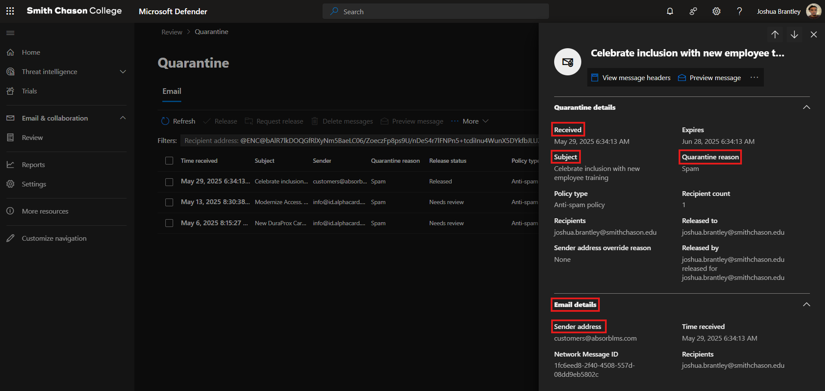The image size is (825, 391).
Task: Open the More dropdown in toolbar
Action: coord(470,121)
